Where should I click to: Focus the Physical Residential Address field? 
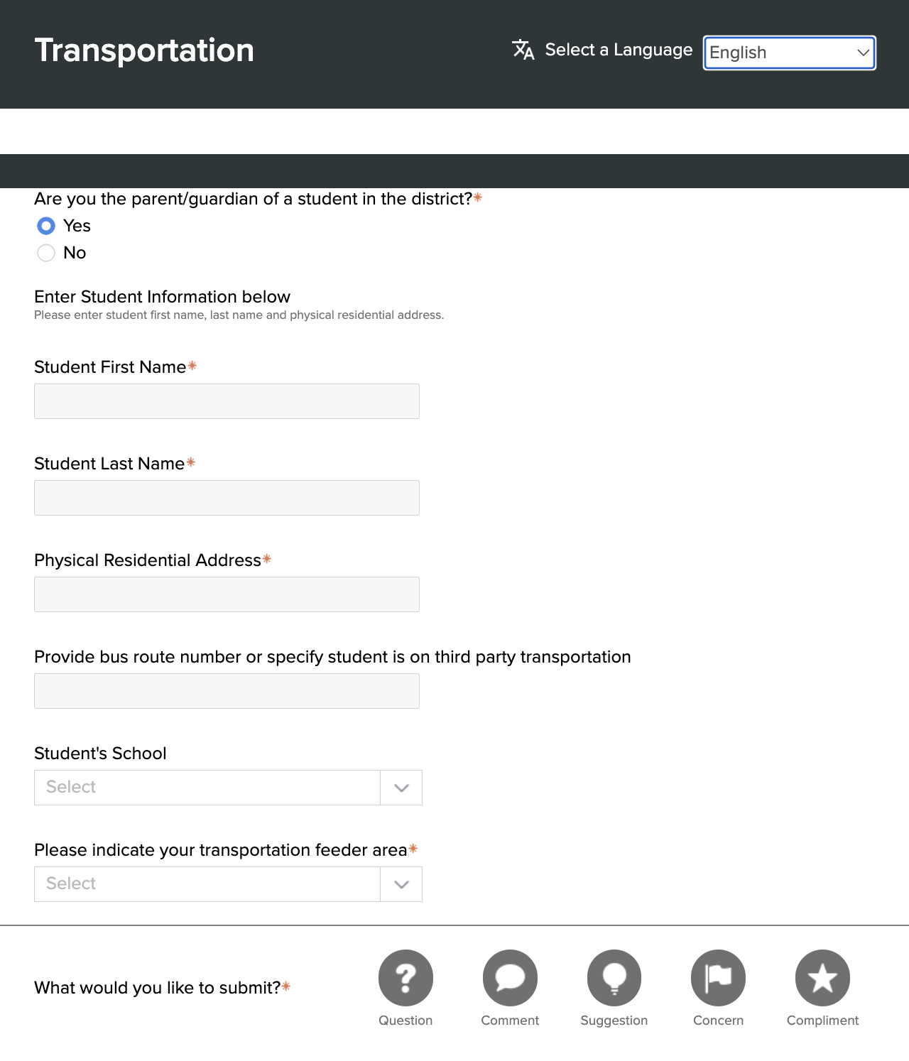(x=227, y=594)
